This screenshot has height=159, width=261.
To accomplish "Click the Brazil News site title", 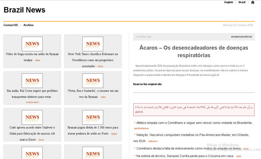I will point(25,10).
